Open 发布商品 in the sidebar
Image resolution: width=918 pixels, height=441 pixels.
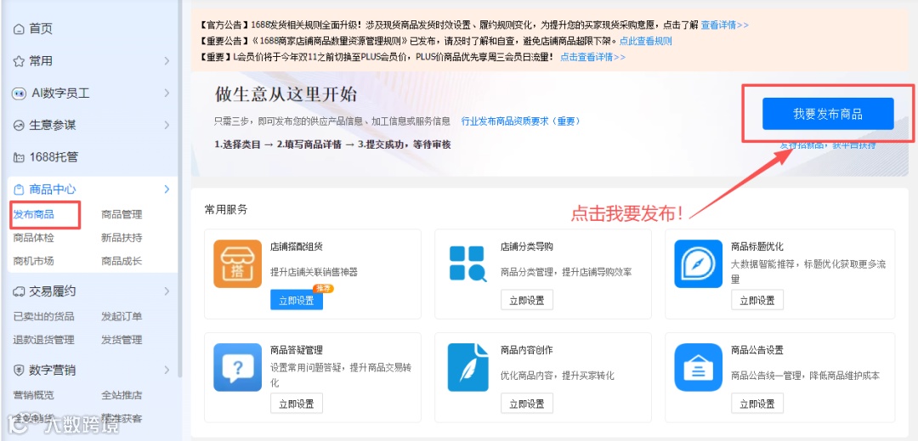pyautogui.click(x=33, y=215)
